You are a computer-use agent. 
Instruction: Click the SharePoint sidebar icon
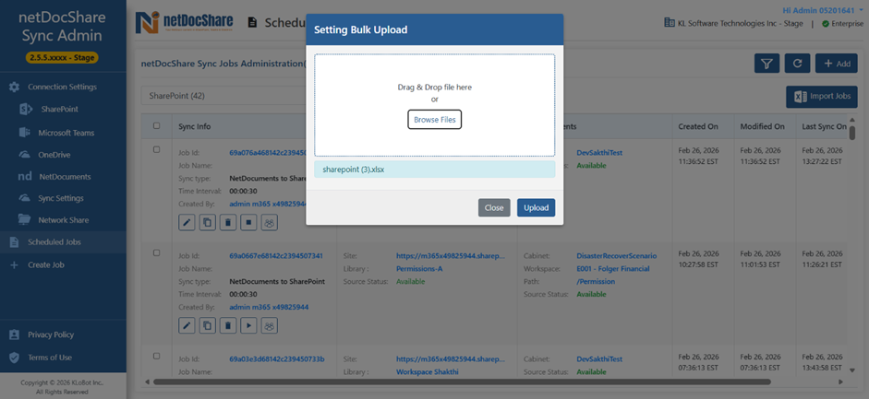click(x=25, y=109)
